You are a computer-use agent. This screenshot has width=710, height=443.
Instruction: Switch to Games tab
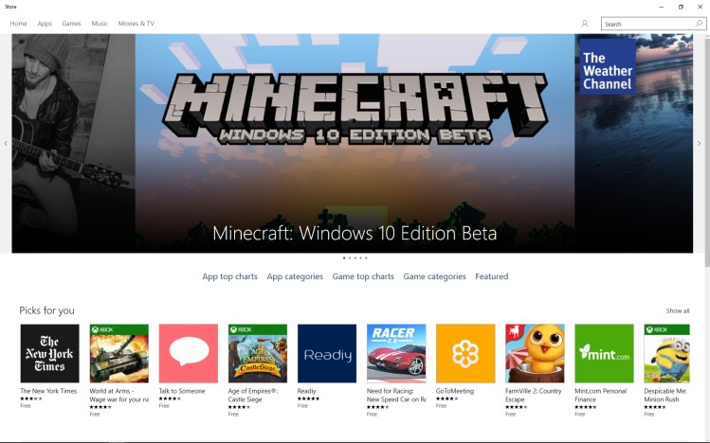[x=71, y=24]
